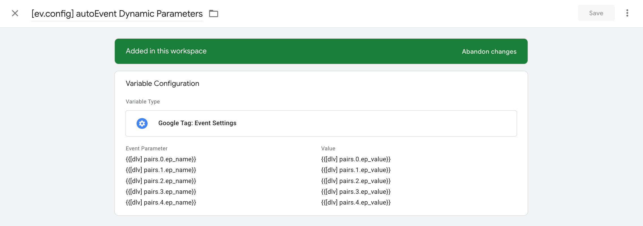Click the Save button
Image resolution: width=643 pixels, height=226 pixels.
[x=596, y=13]
